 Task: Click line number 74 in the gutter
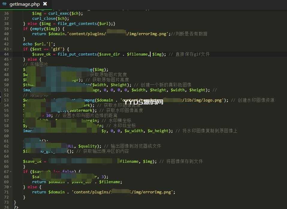(x=6, y=207)
